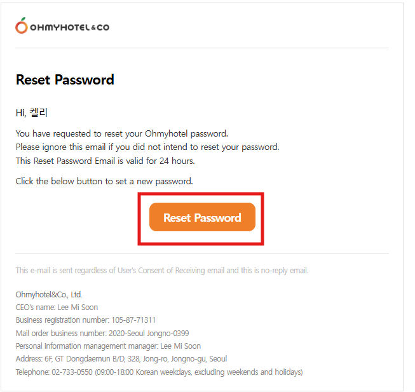Click the Ohmyhotel&Co., Ltd. company name
Screen dimensions: 415x392
pos(49,295)
